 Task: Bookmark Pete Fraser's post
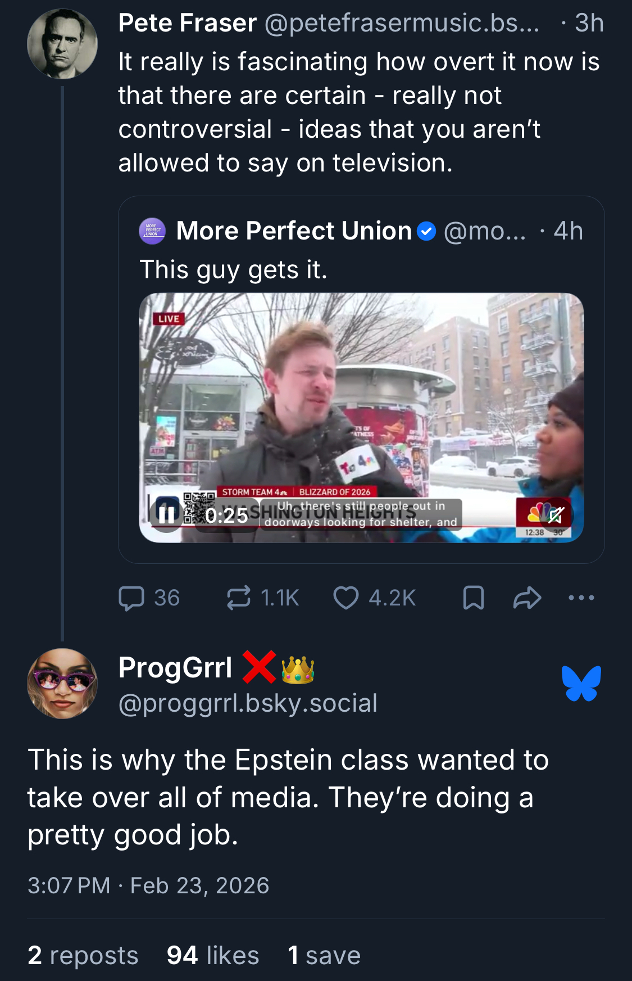pyautogui.click(x=473, y=598)
